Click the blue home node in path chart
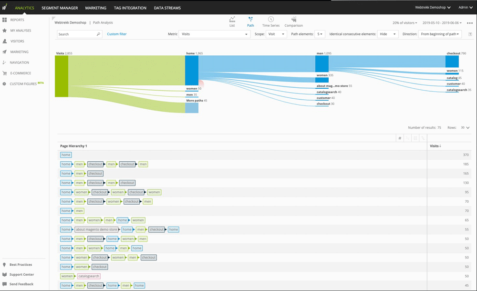The height and width of the screenshot is (291, 477). 192,71
